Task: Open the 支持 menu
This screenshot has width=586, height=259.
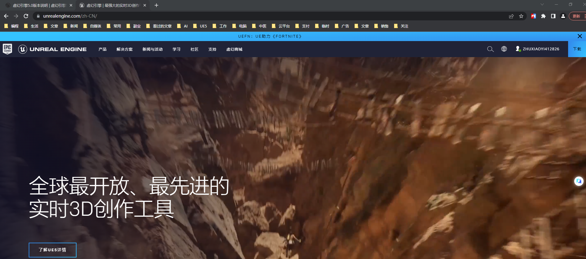Action: pyautogui.click(x=212, y=49)
